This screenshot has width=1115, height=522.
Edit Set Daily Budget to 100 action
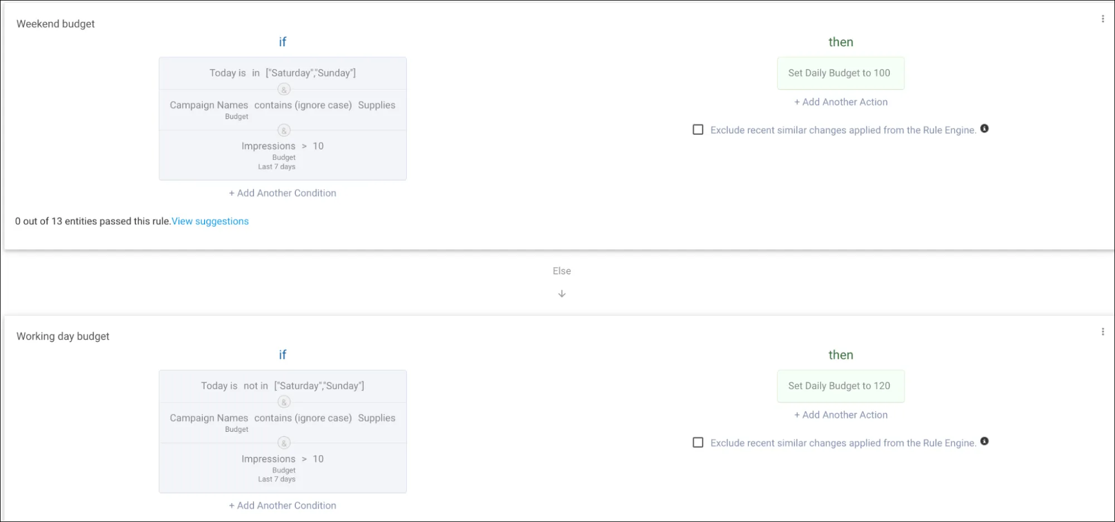(840, 73)
